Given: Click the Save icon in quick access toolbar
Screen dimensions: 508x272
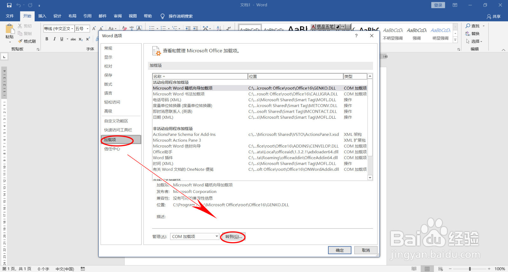Looking at the screenshot, I should [x=9, y=5].
